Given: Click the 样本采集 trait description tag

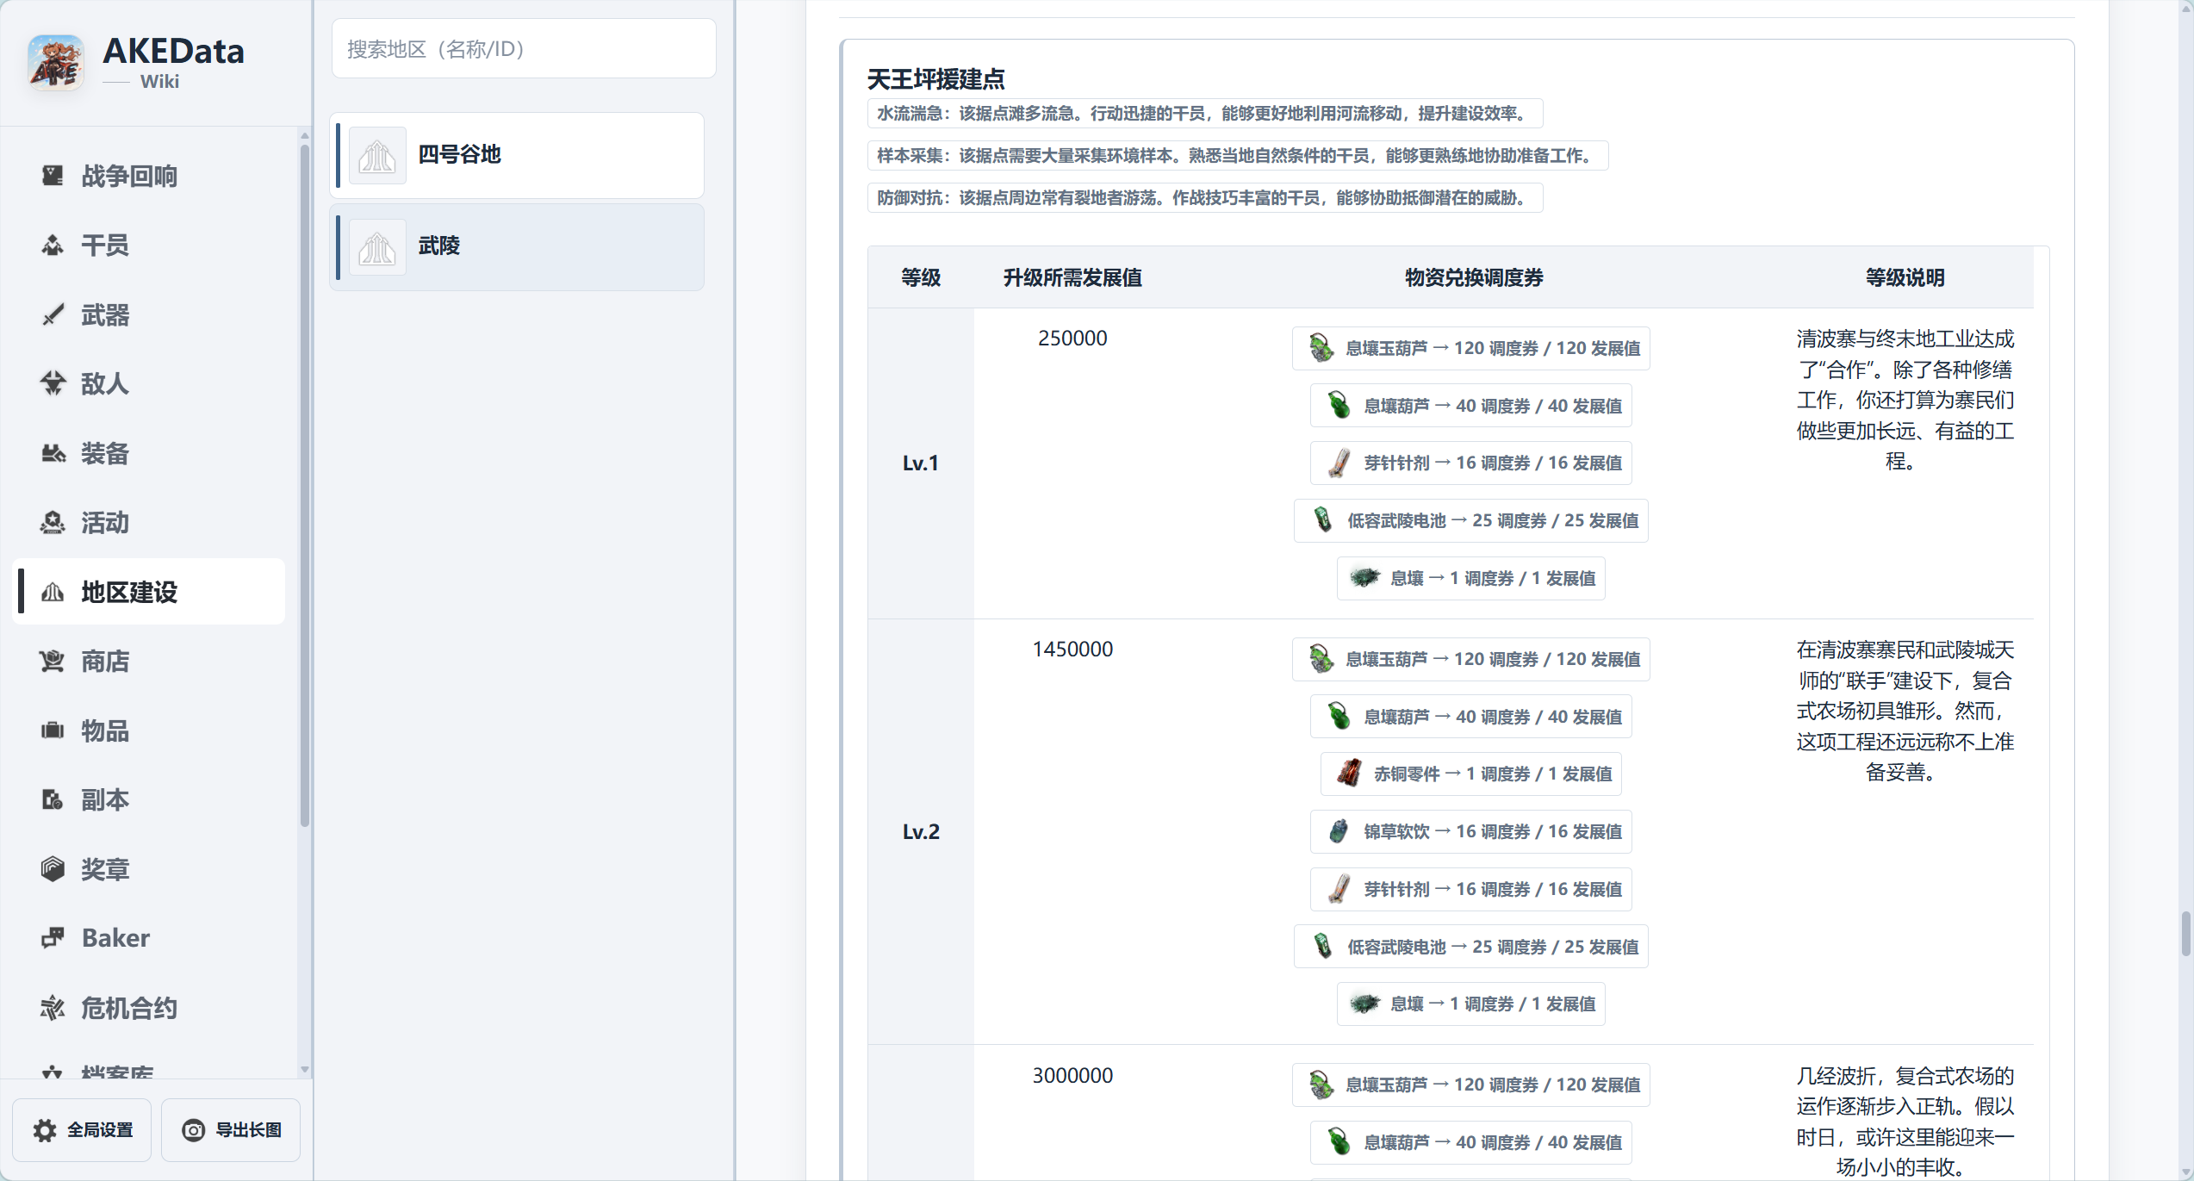Looking at the screenshot, I should [1238, 156].
